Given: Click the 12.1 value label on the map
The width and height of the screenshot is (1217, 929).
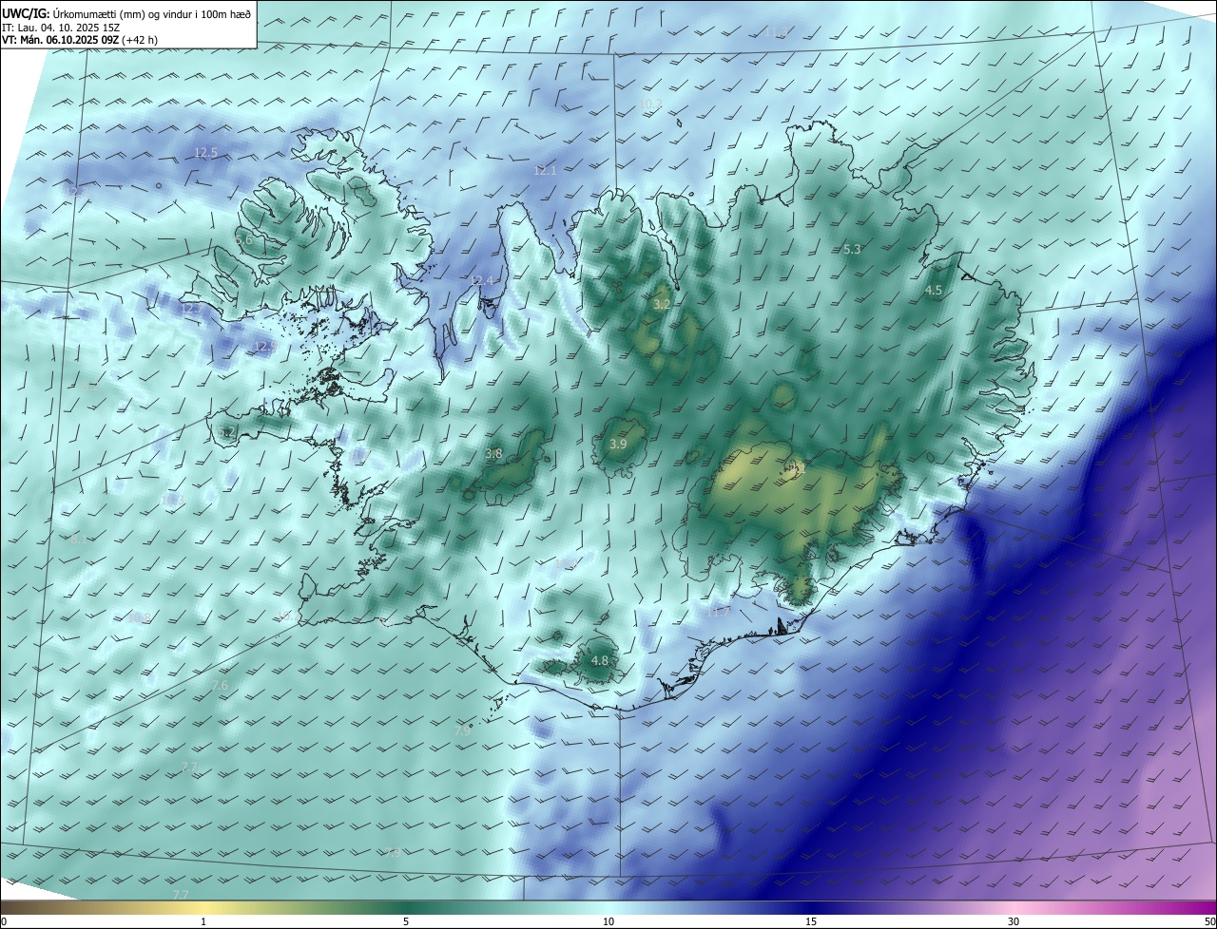Looking at the screenshot, I should 545,171.
